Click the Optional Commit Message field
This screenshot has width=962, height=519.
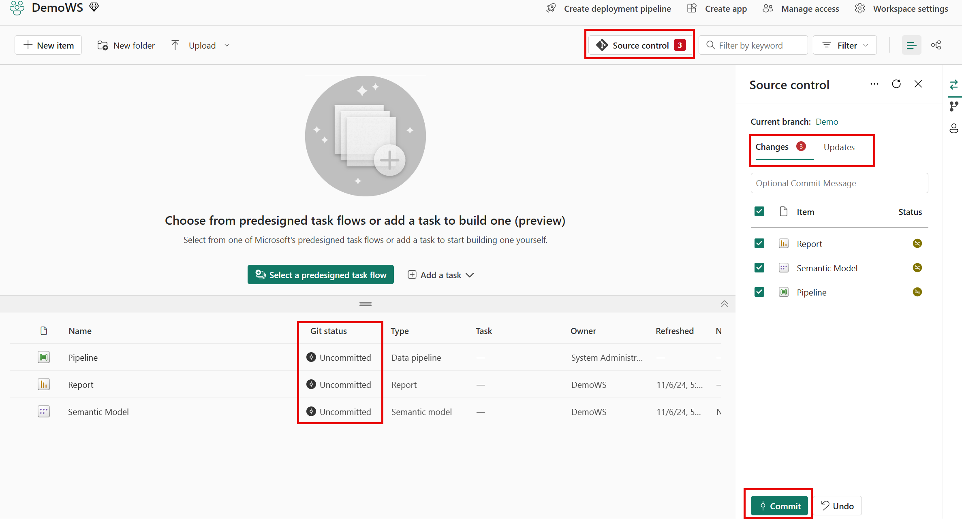click(839, 183)
